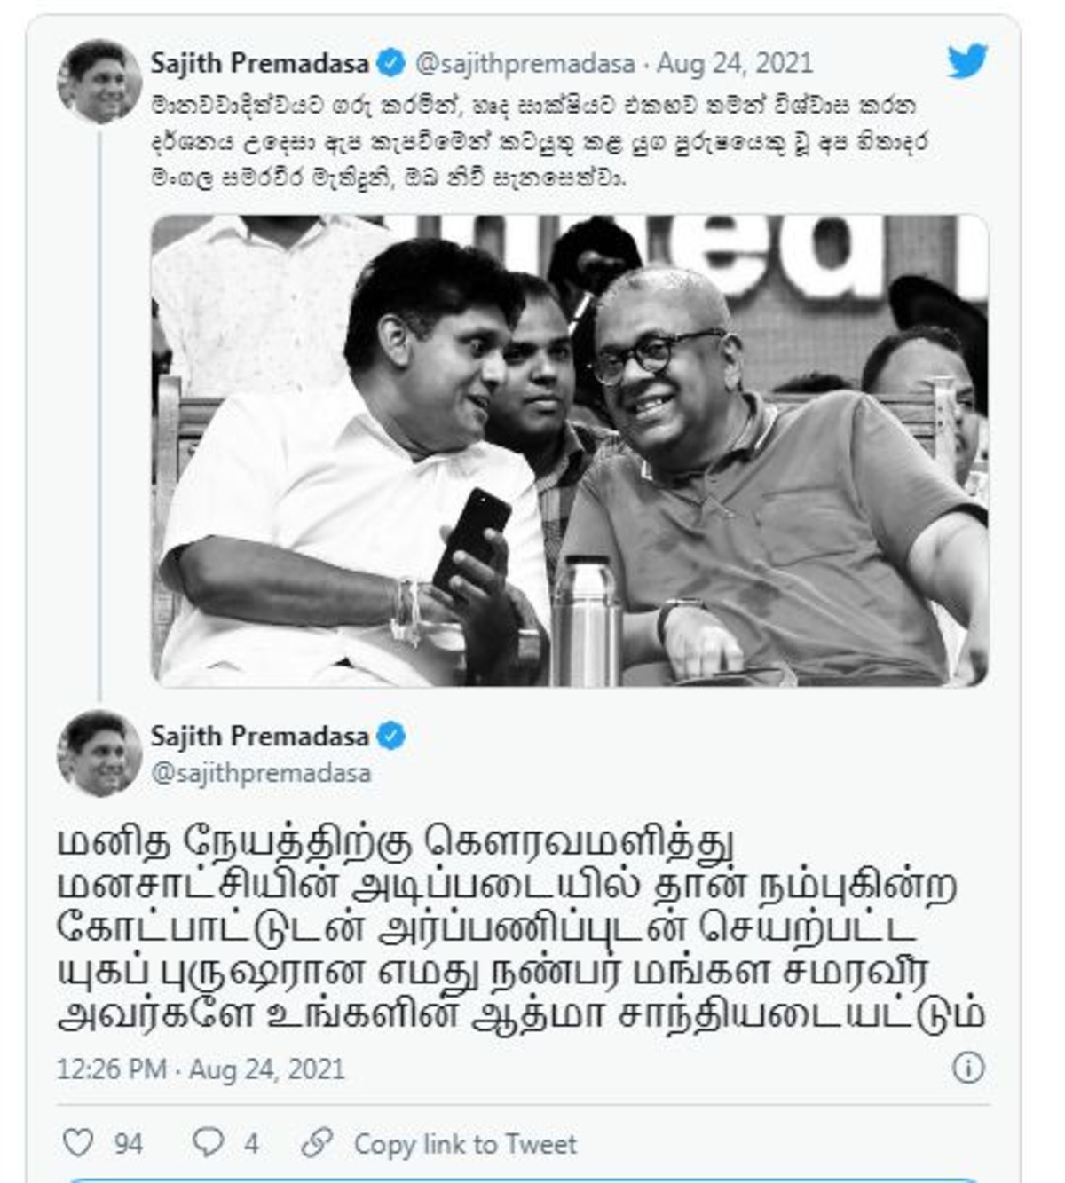This screenshot has width=1065, height=1183.
Task: Click verified badge beside top Sajith Premadasa
Action: click(390, 64)
